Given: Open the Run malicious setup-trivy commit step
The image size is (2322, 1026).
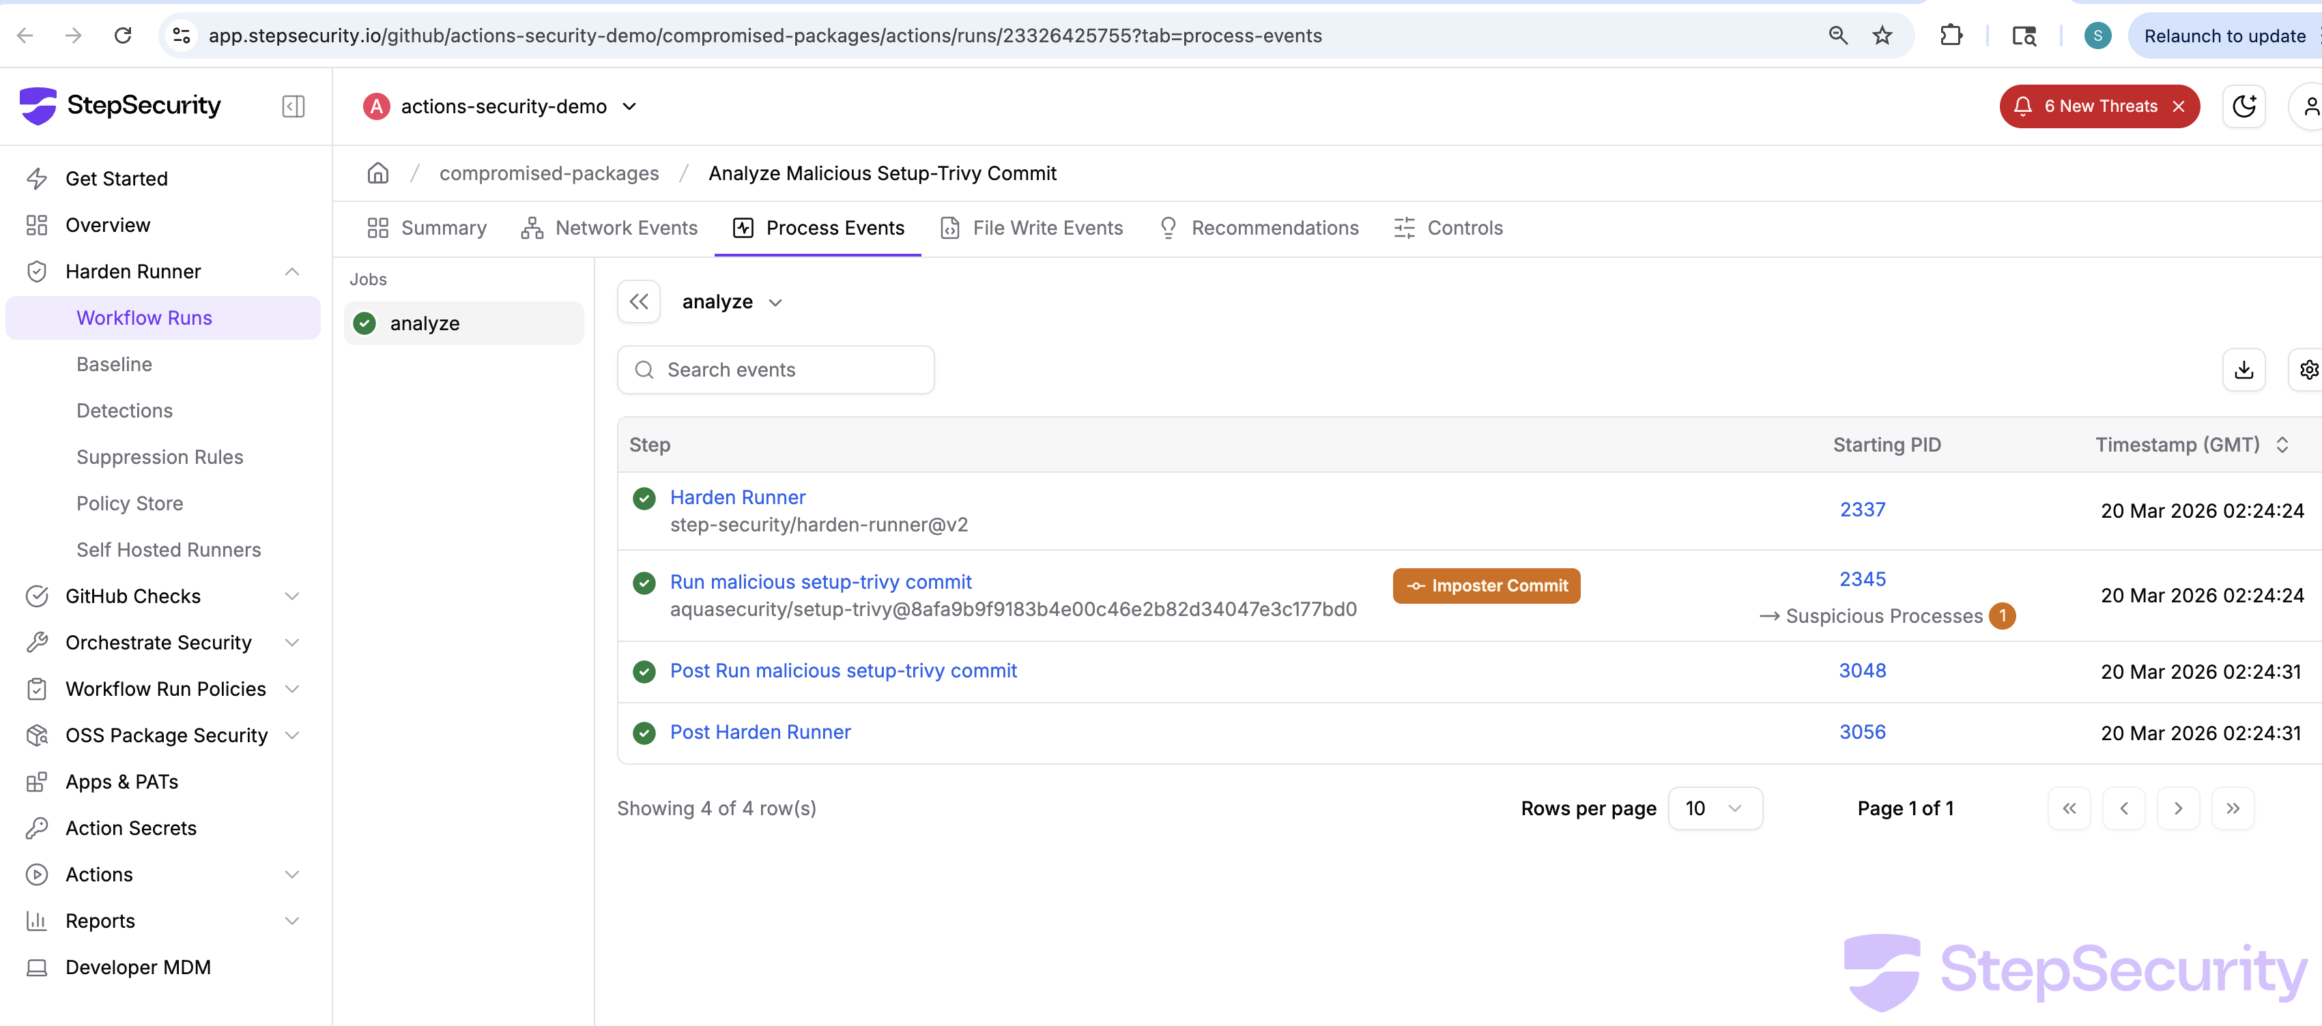Looking at the screenshot, I should point(820,582).
